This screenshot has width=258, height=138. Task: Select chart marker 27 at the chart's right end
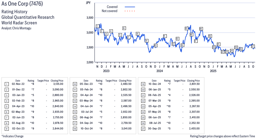[253, 46]
